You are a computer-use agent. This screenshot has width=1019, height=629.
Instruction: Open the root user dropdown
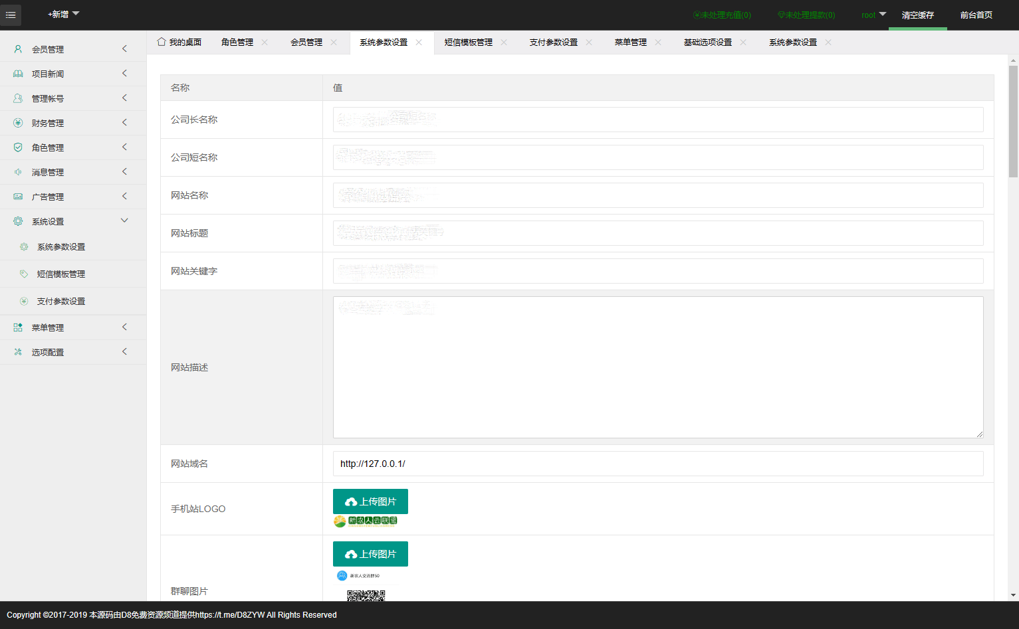[x=873, y=15]
